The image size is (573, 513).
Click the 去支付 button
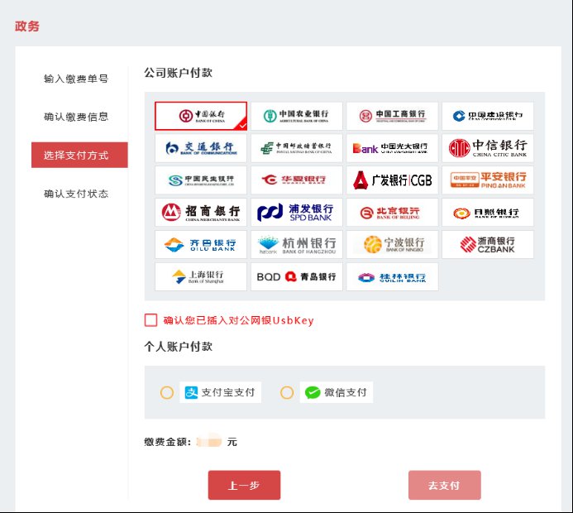444,486
